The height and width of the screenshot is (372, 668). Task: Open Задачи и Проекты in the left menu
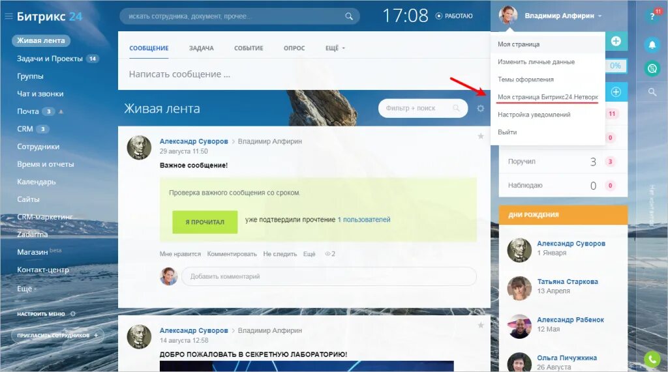[50, 59]
